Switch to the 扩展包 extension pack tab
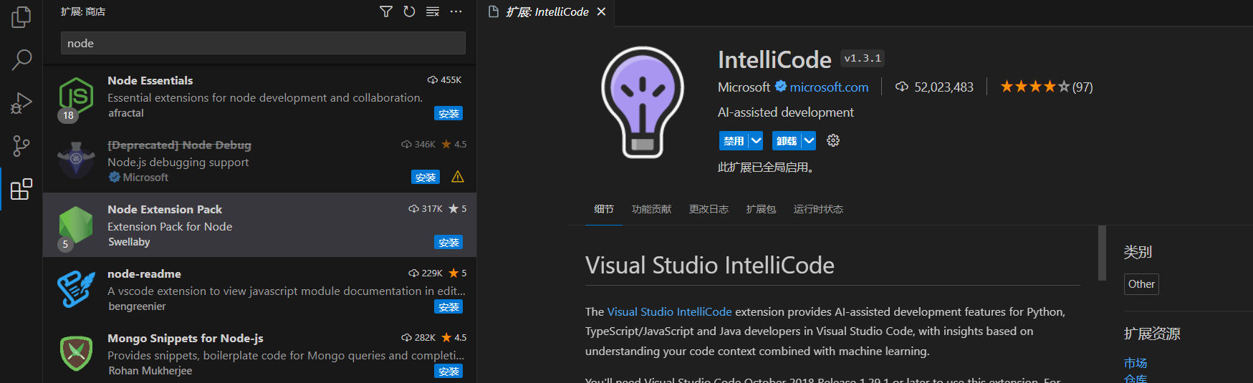Viewport: 1253px width, 383px height. (x=761, y=209)
